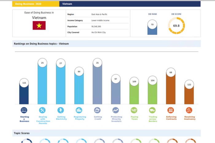Select the Enforcing Contracts icon
Image resolution: width=215 pixels, height=143 pixels.
(171, 110)
